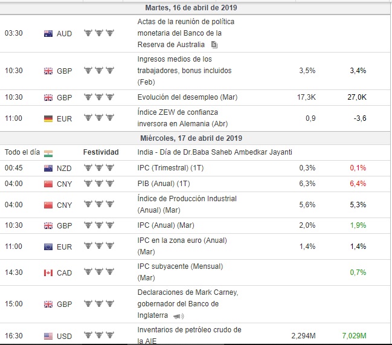Click the bull volatility icons in NZD row
Screen dimensions: 392x345
98,168
